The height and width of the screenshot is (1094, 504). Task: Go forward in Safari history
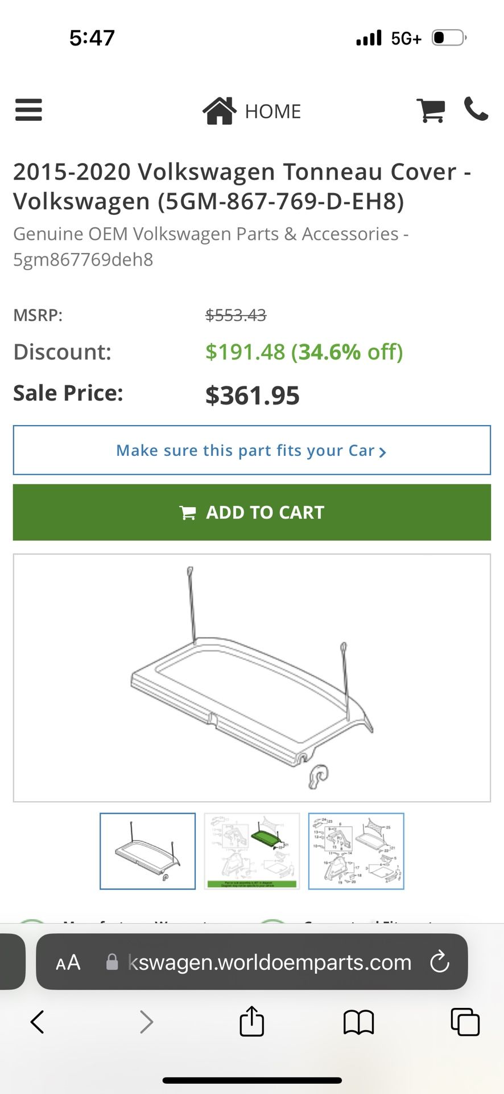pyautogui.click(x=146, y=1022)
